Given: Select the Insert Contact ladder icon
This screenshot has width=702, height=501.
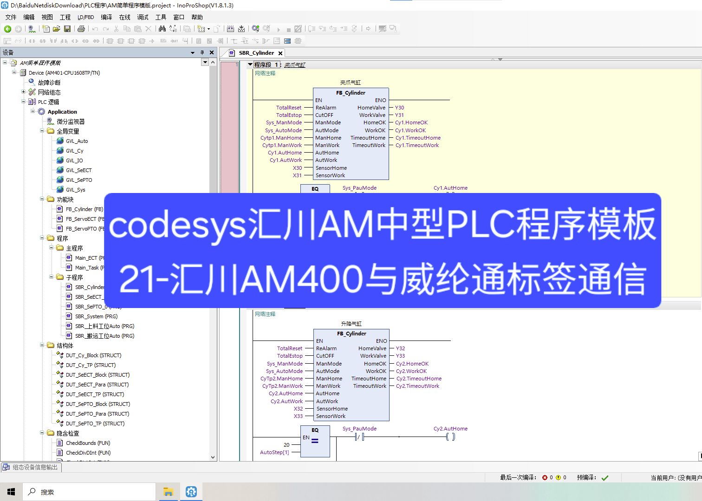Looking at the screenshot, I should [31, 41].
